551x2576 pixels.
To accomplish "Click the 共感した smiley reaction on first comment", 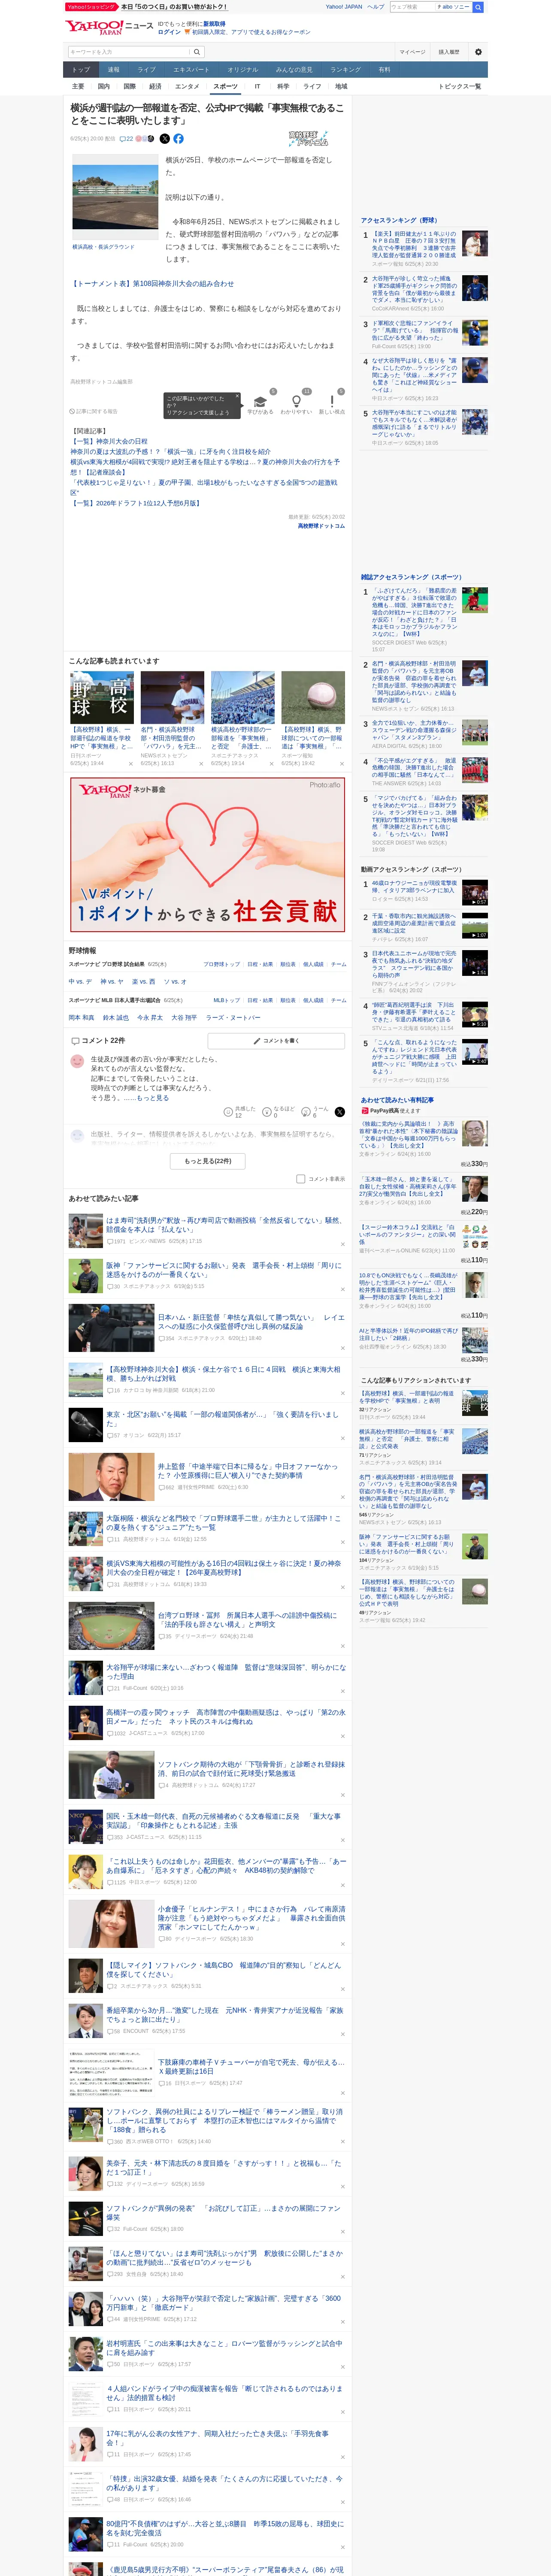I will [x=228, y=1111].
